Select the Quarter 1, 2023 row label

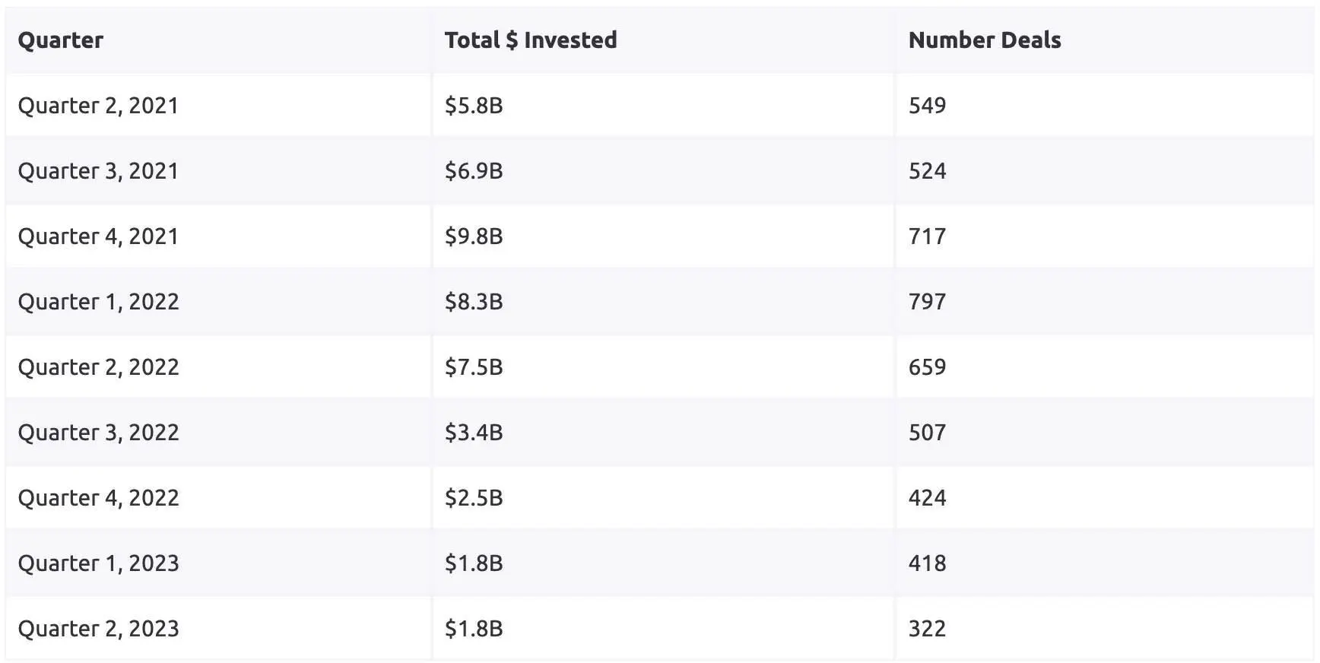point(98,563)
